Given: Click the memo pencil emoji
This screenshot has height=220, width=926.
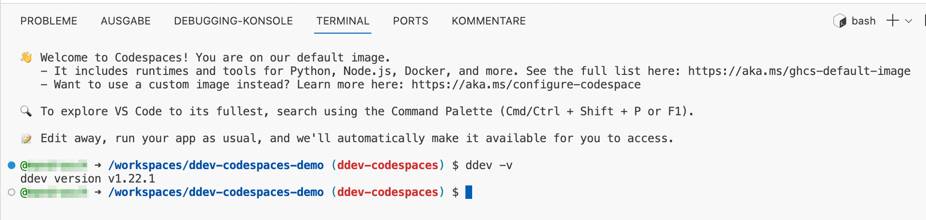Looking at the screenshot, I should (26, 139).
